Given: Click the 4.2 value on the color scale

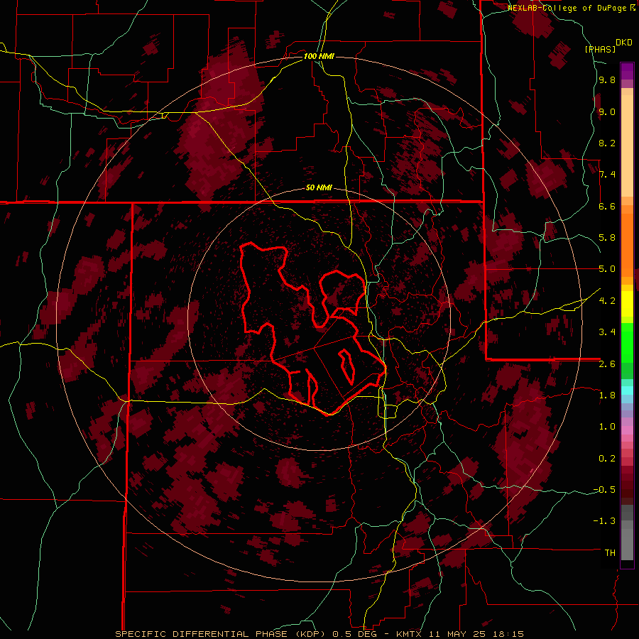Looking at the screenshot, I should coord(607,301).
